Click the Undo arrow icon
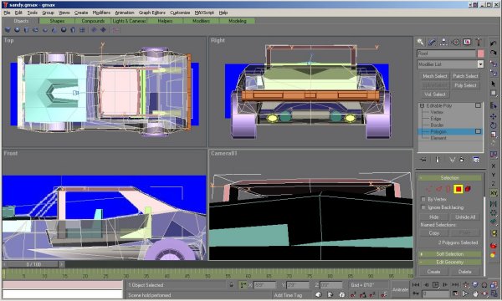The height and width of the screenshot is (301, 502). (494, 43)
